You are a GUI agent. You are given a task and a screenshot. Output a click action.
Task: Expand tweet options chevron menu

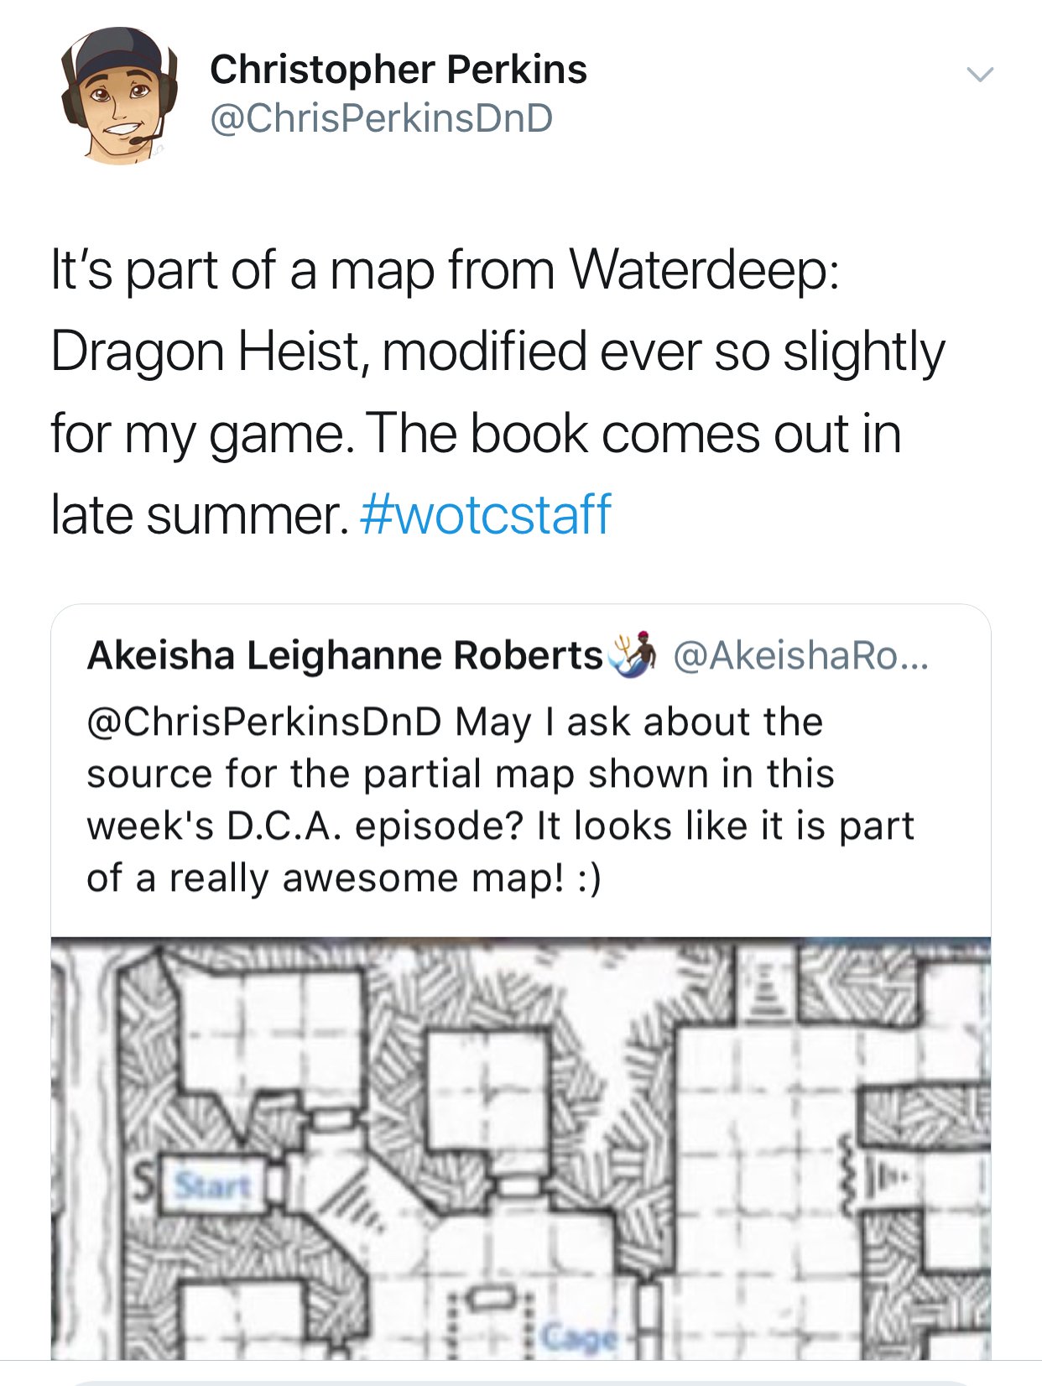(980, 74)
